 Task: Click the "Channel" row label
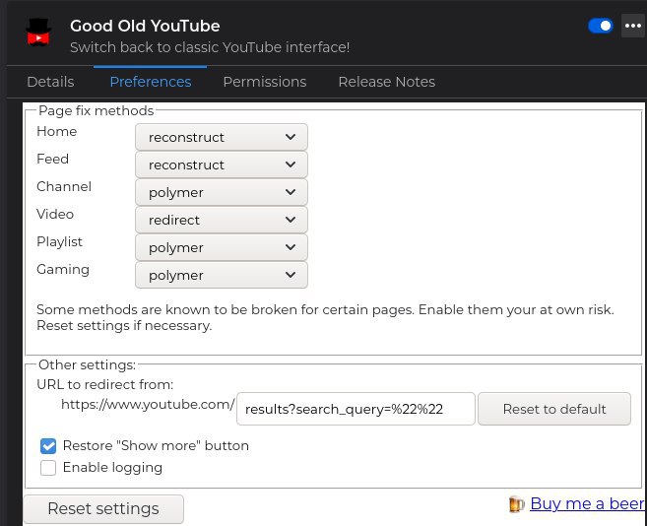point(64,186)
